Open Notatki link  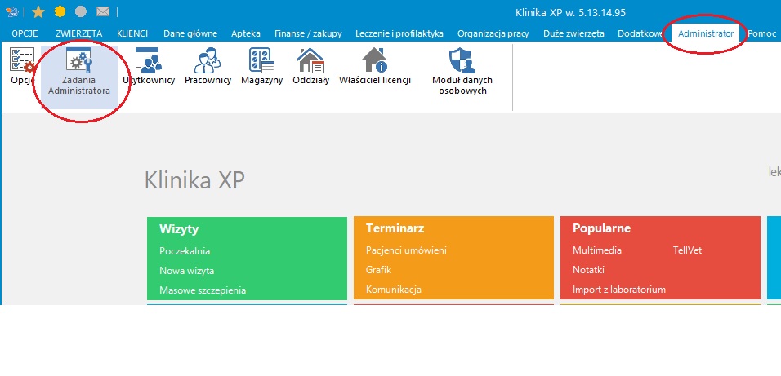click(589, 270)
